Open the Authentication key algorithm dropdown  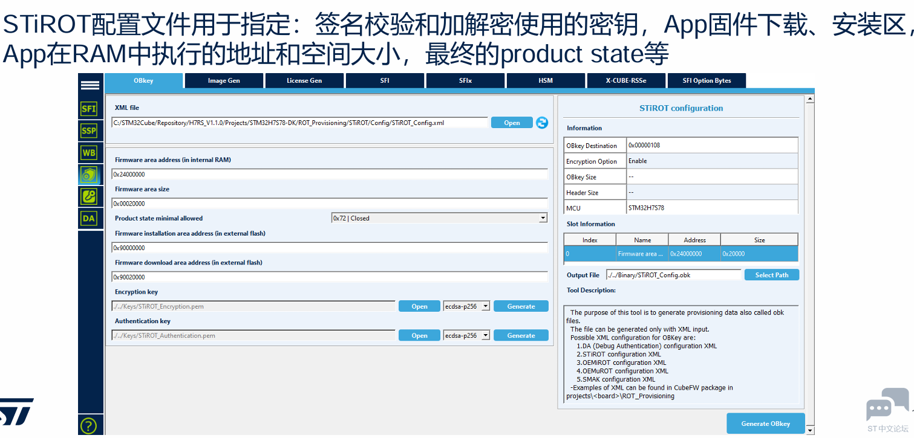[466, 335]
